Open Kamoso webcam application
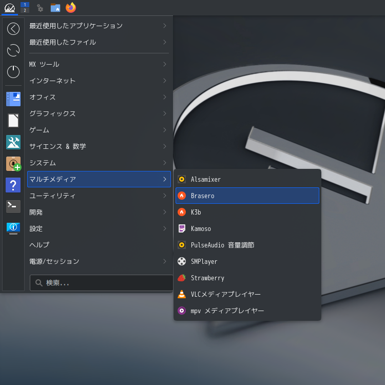Image resolution: width=385 pixels, height=385 pixels. click(247, 228)
